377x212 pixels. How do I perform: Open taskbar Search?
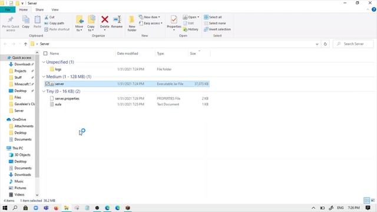(15, 208)
